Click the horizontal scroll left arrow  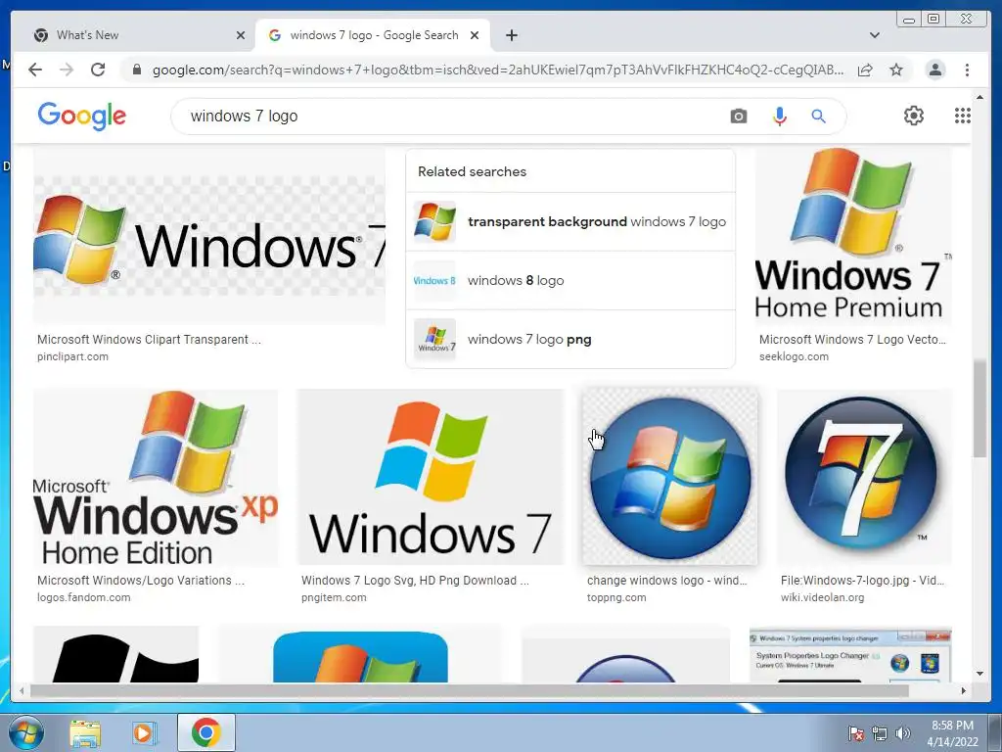(x=22, y=690)
